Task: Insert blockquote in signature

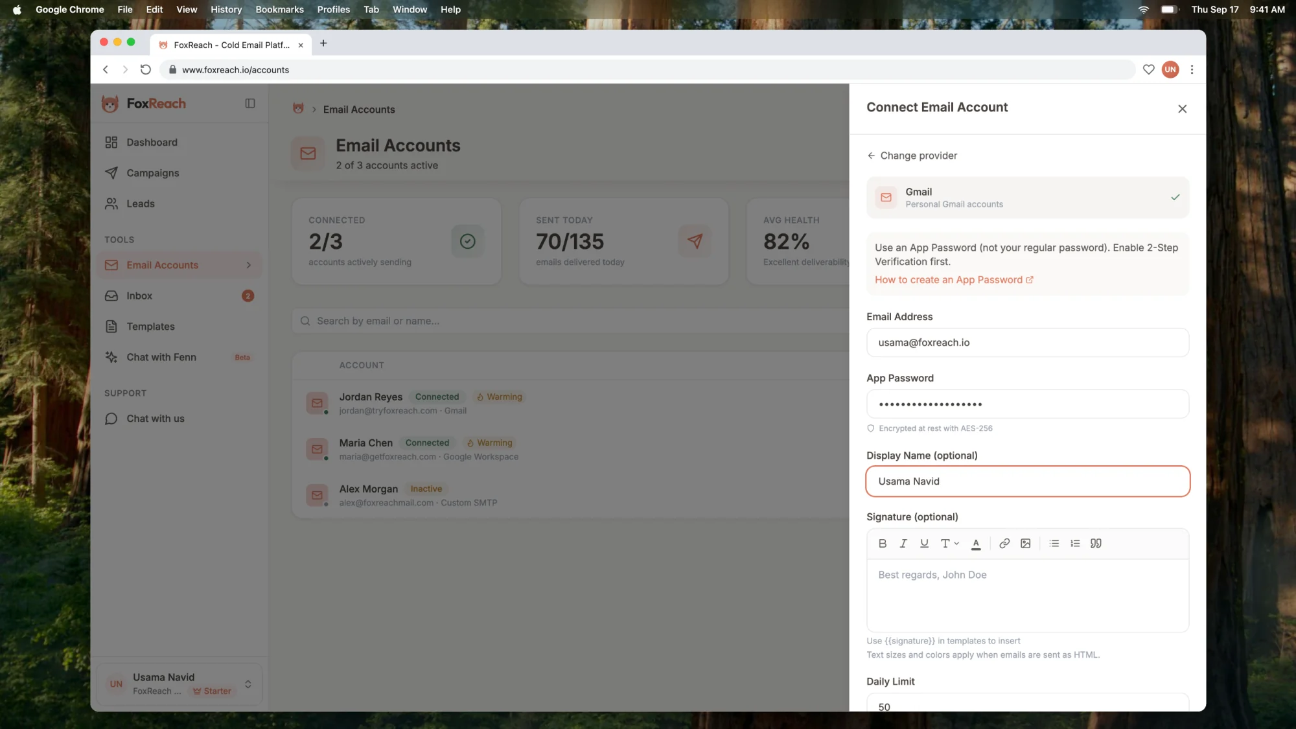Action: click(1096, 544)
